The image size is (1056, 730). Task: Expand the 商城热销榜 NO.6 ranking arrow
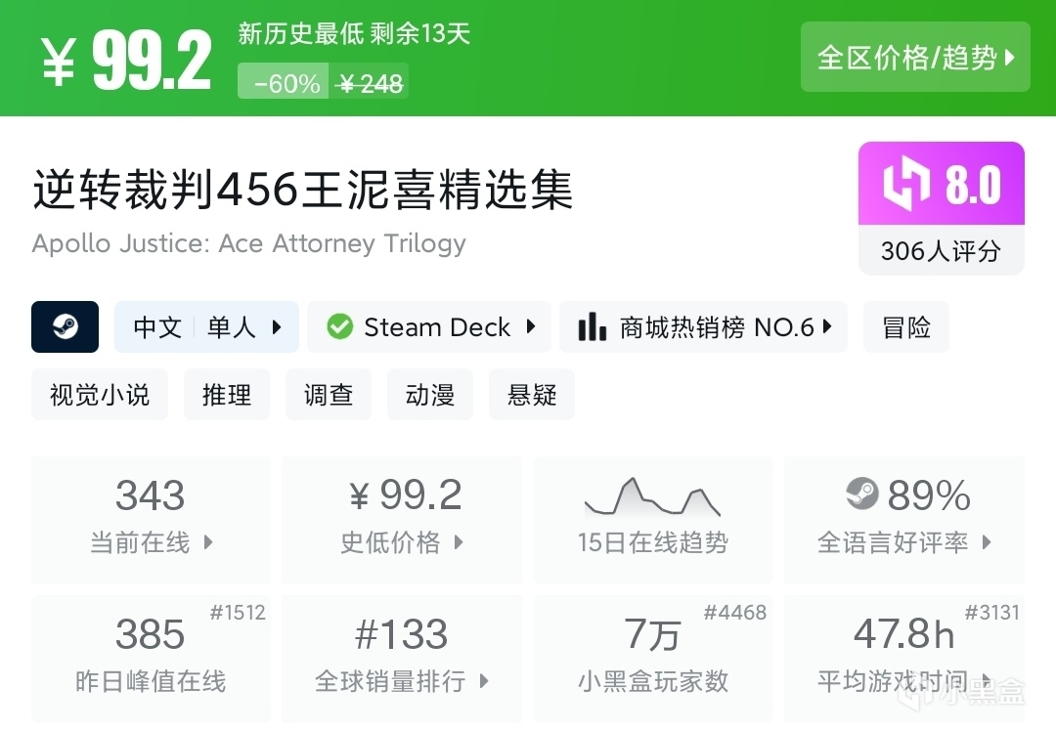(827, 326)
